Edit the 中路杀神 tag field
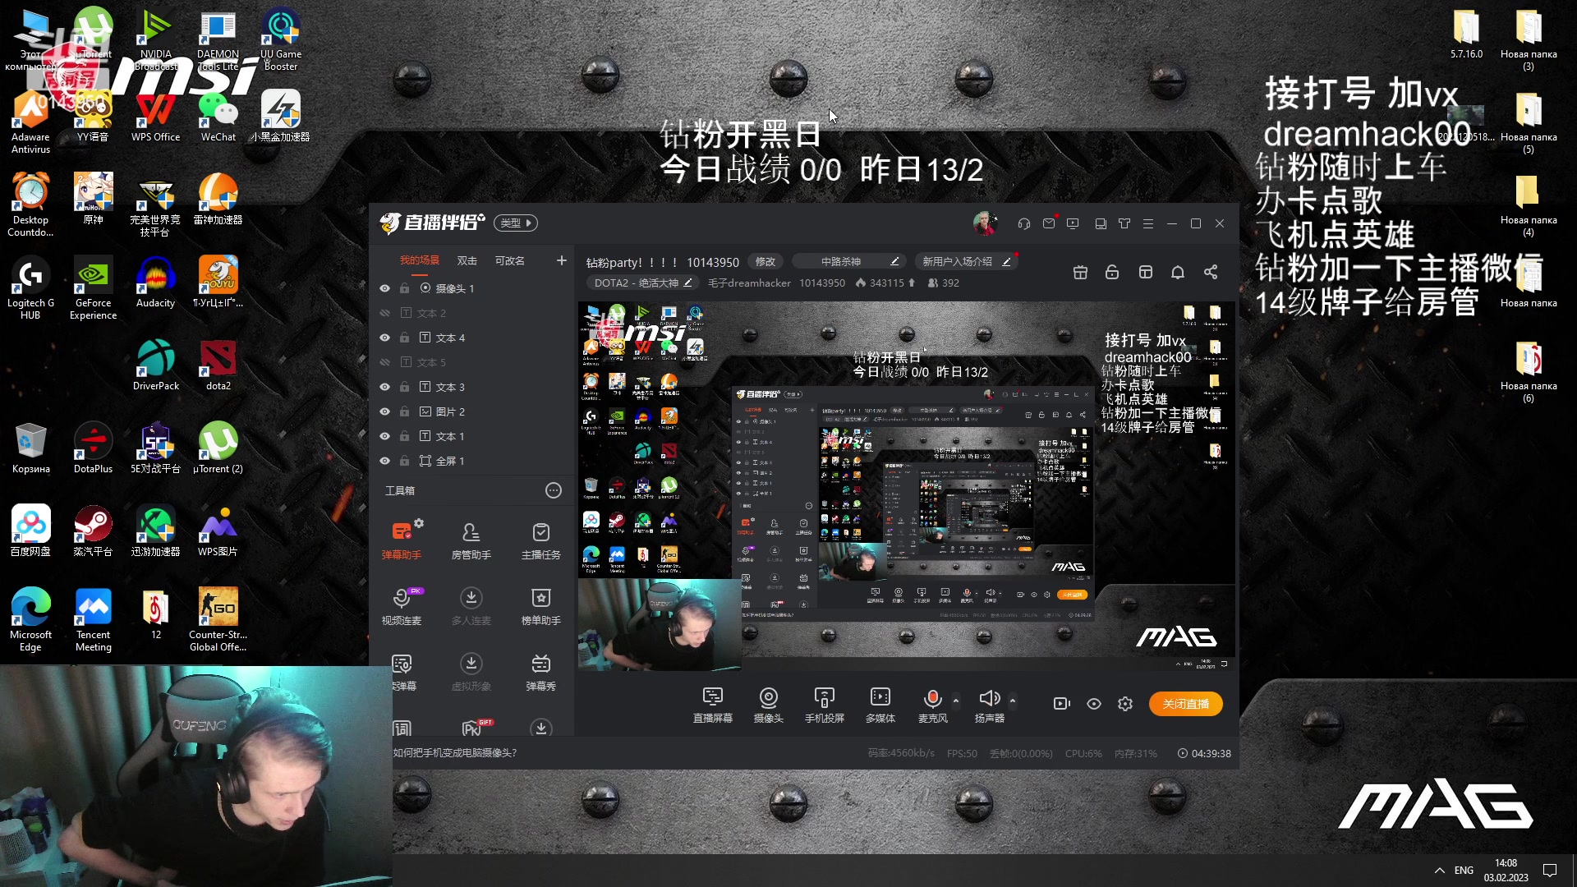Screen dimensions: 1577x887 coord(849,261)
